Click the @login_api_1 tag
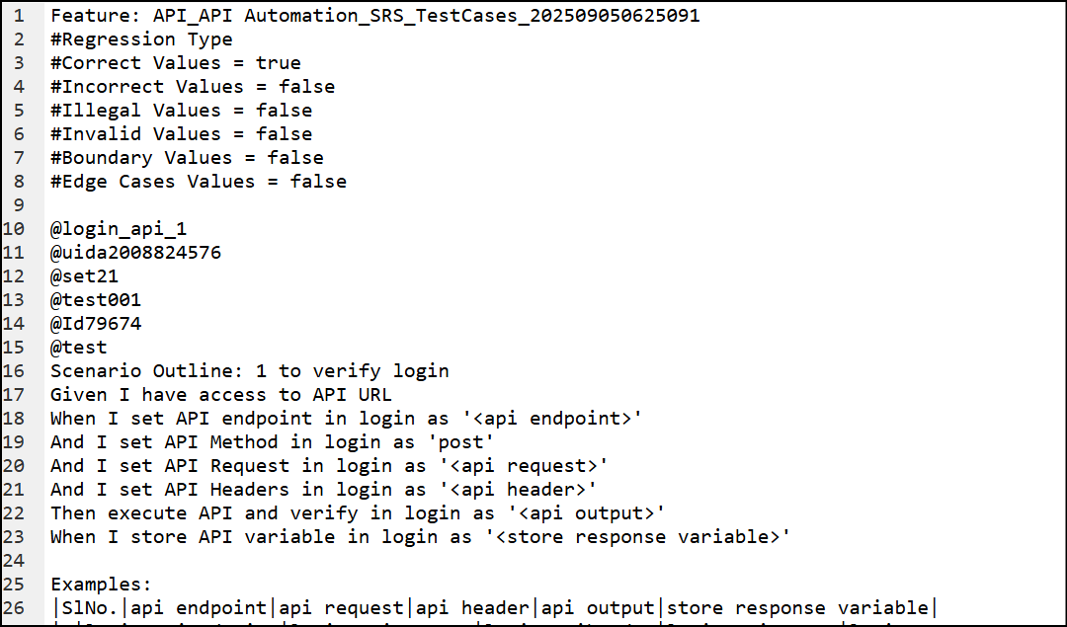The width and height of the screenshot is (1067, 627). tap(119, 229)
